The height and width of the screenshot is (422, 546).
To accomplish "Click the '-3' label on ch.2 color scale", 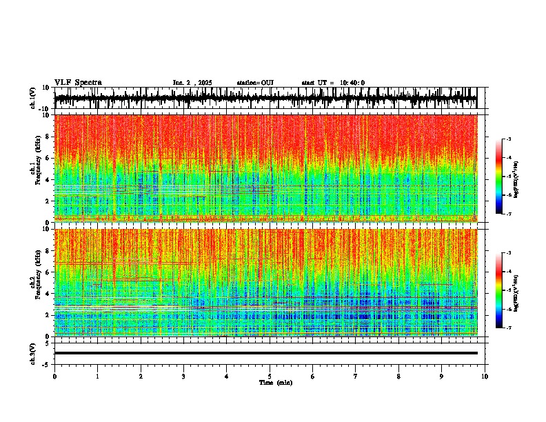I will click(509, 253).
